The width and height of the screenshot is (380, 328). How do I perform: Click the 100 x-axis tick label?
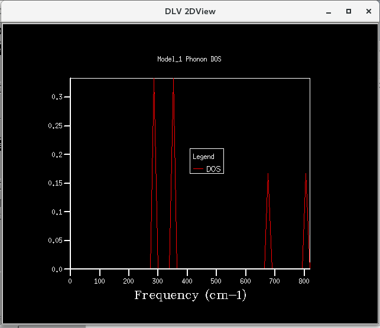pyautogui.click(x=99, y=281)
